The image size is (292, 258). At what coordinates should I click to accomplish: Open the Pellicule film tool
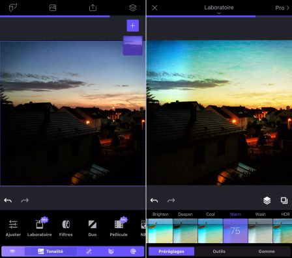pos(119,227)
